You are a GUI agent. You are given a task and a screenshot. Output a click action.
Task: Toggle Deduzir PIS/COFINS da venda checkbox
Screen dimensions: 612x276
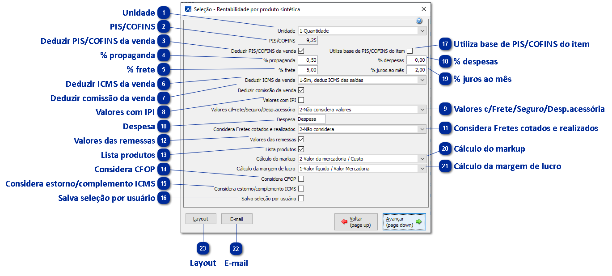[301, 51]
